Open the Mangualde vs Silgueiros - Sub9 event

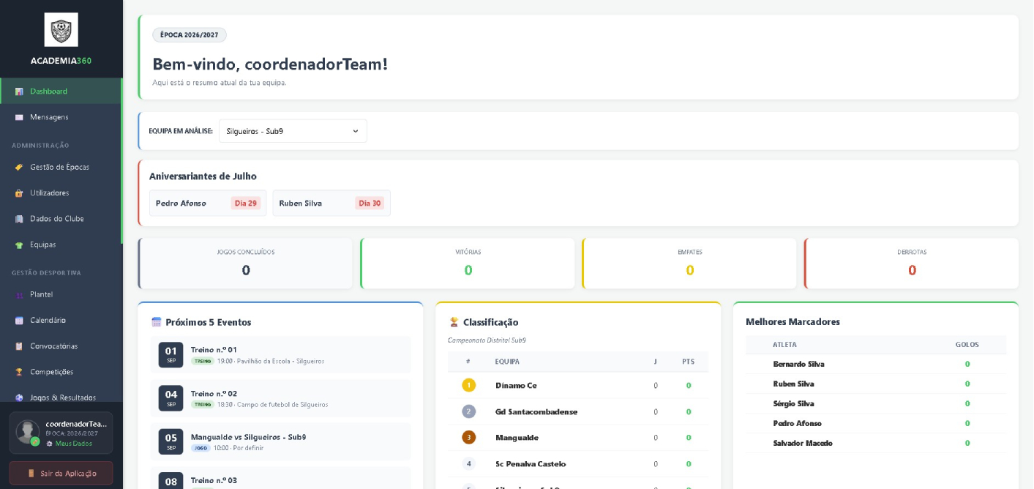pyautogui.click(x=280, y=442)
